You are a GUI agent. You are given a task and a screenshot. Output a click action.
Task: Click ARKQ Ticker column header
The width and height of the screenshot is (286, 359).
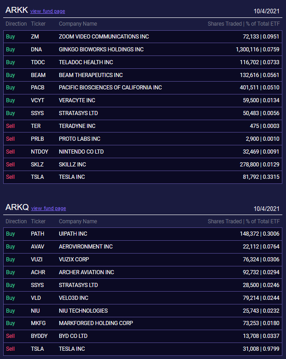pyautogui.click(x=38, y=221)
